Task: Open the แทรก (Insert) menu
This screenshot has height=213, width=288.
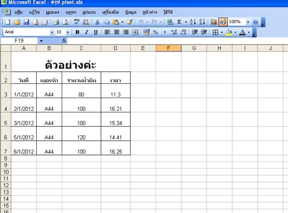Action: pos(71,12)
